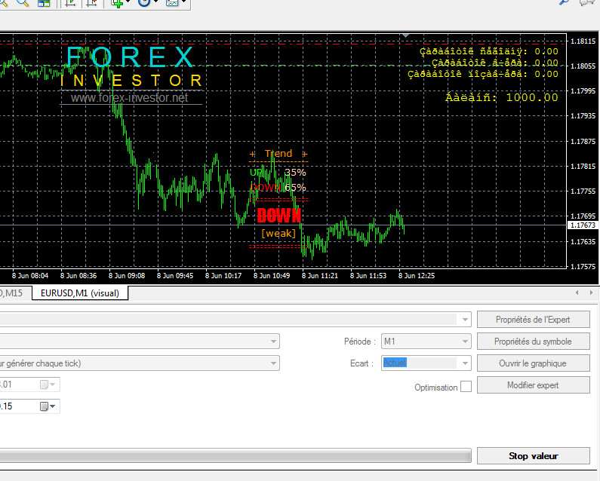This screenshot has width=600, height=481.
Task: Toggle the chart auto scroll icon
Action: tap(69, 3)
